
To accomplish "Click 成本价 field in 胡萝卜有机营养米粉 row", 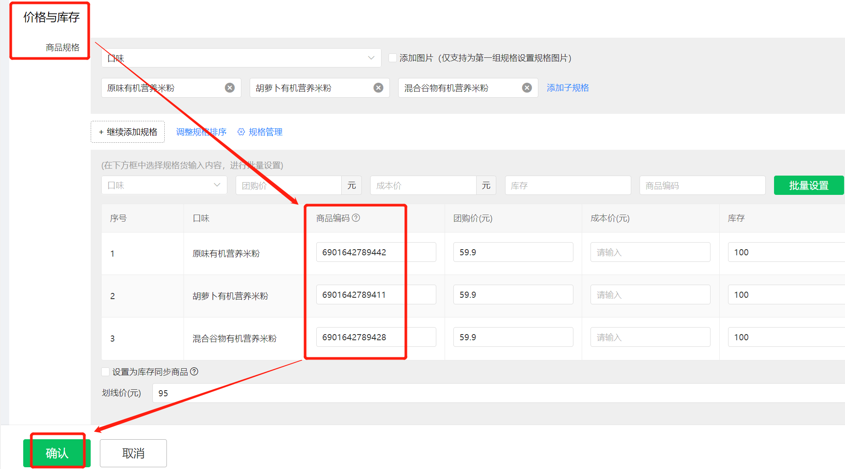I will pyautogui.click(x=650, y=295).
